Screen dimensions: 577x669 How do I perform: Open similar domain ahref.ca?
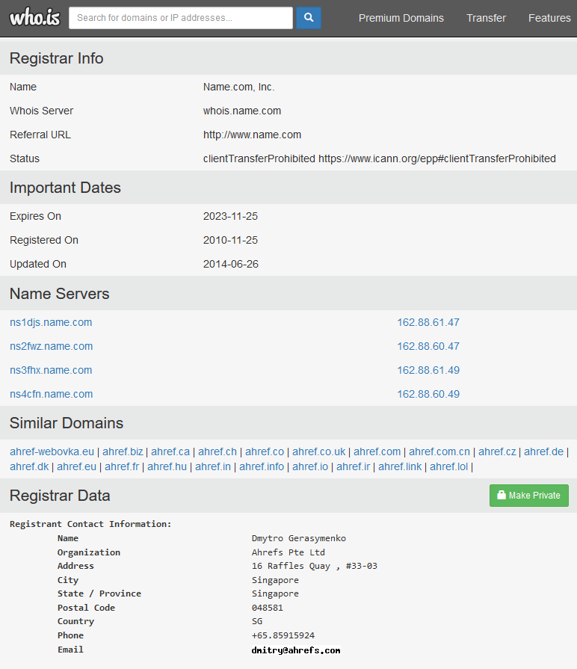[x=170, y=451]
